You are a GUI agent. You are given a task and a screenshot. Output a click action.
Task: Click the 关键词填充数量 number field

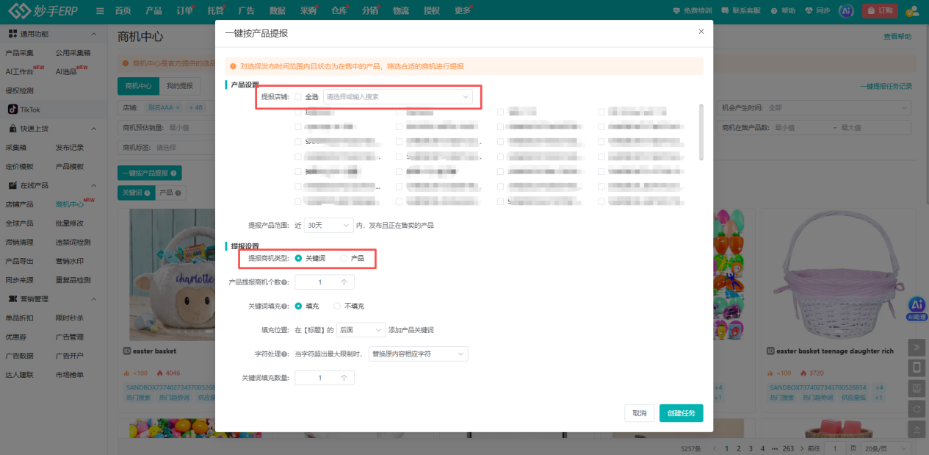[325, 378]
